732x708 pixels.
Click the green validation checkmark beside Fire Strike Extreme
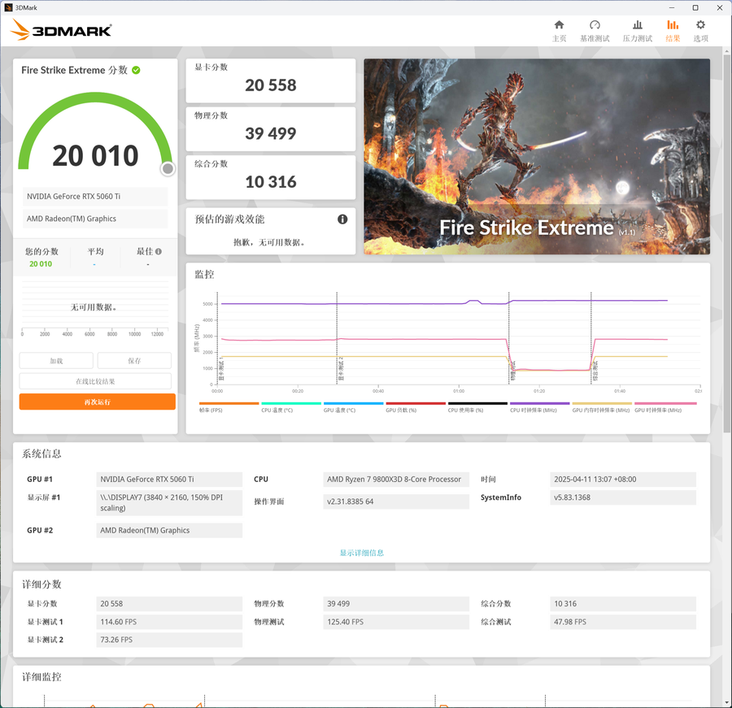(x=136, y=70)
